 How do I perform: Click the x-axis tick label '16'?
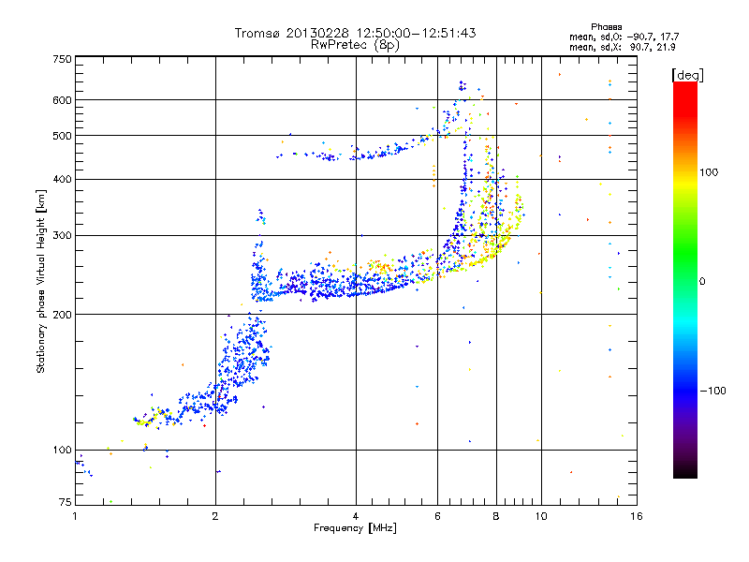tap(637, 516)
